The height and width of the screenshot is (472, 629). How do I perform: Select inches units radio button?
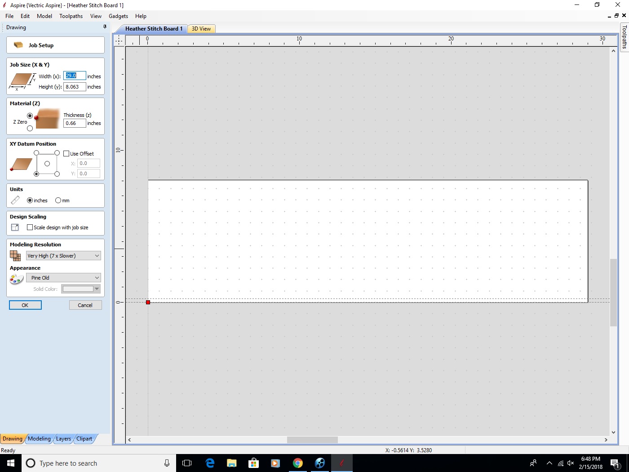point(30,200)
